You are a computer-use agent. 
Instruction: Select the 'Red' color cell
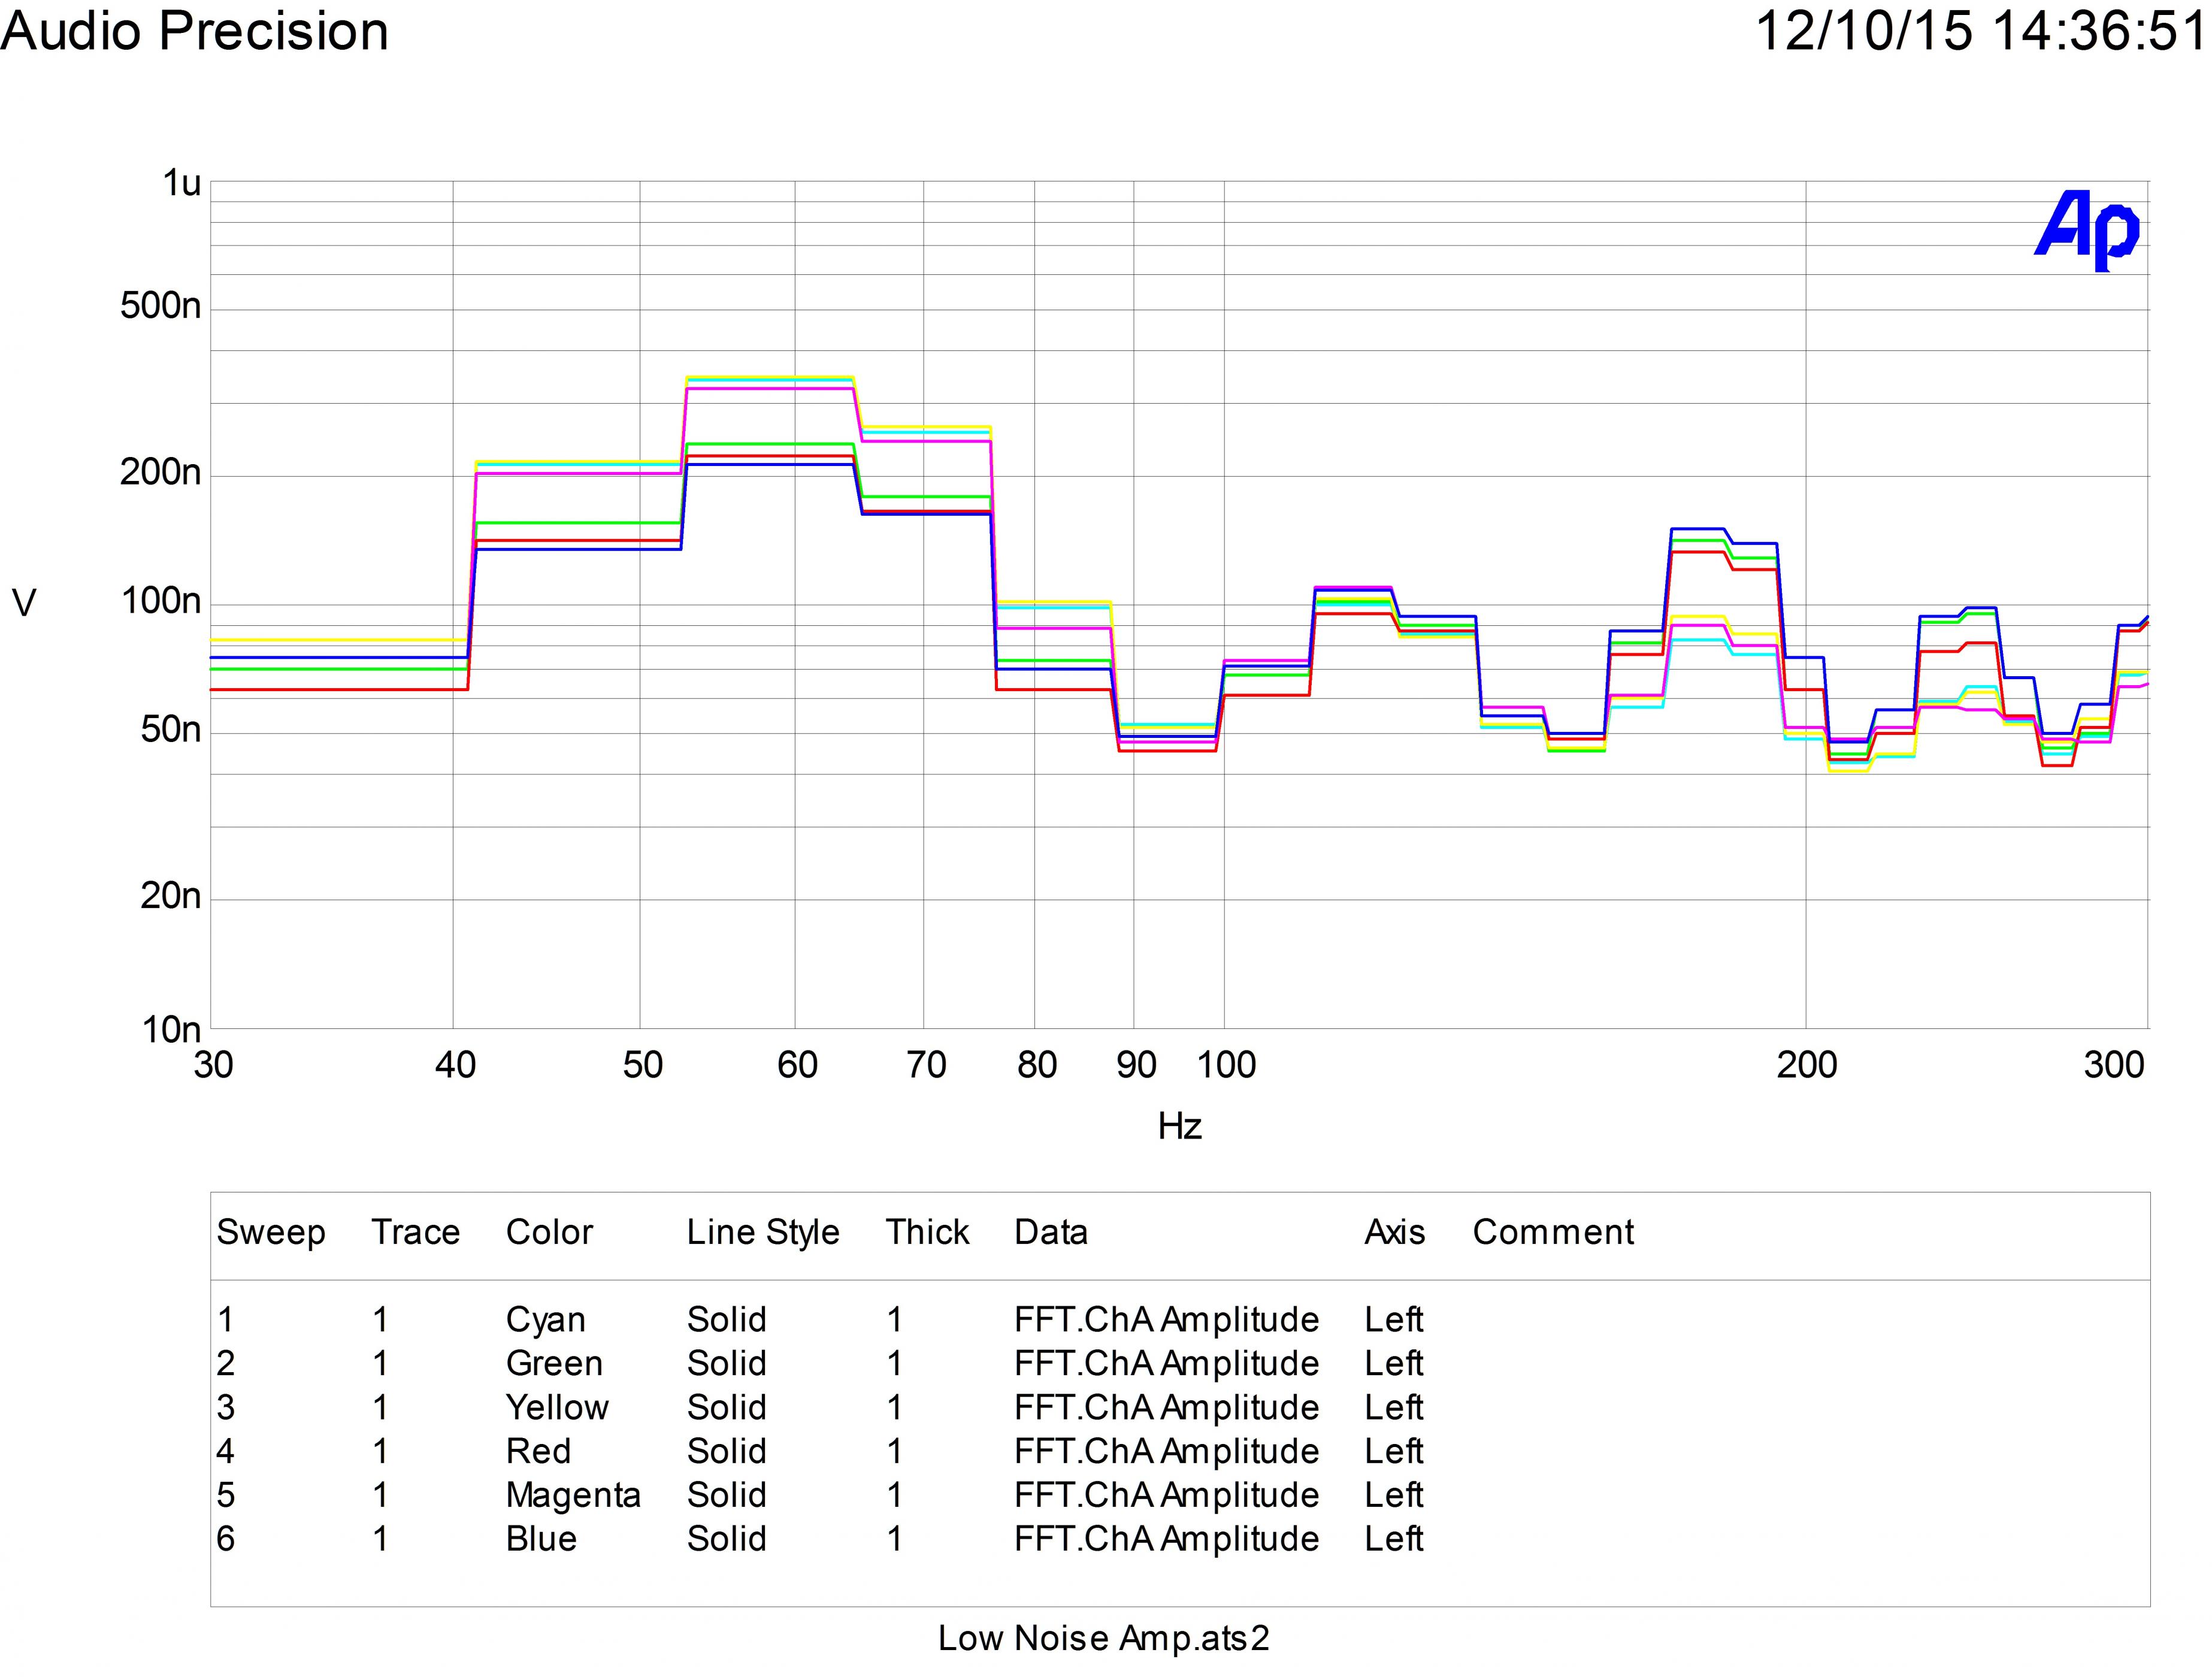[x=538, y=1452]
